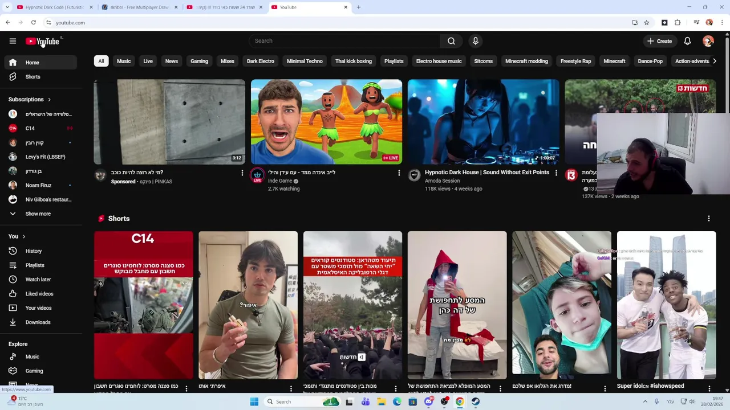Open C14 subscription channel
The height and width of the screenshot is (410, 730).
coord(30,129)
